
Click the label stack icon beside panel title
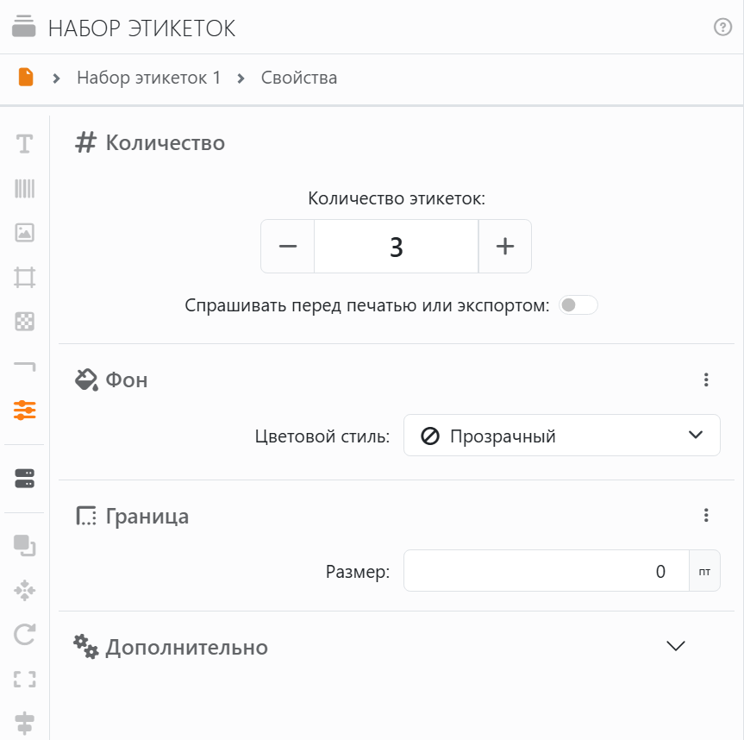point(24,27)
